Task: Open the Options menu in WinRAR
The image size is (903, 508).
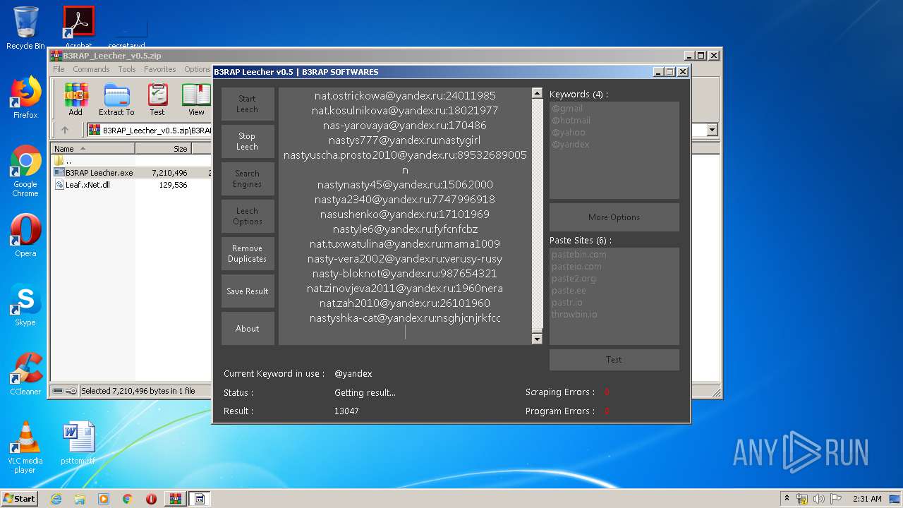Action: click(x=197, y=69)
